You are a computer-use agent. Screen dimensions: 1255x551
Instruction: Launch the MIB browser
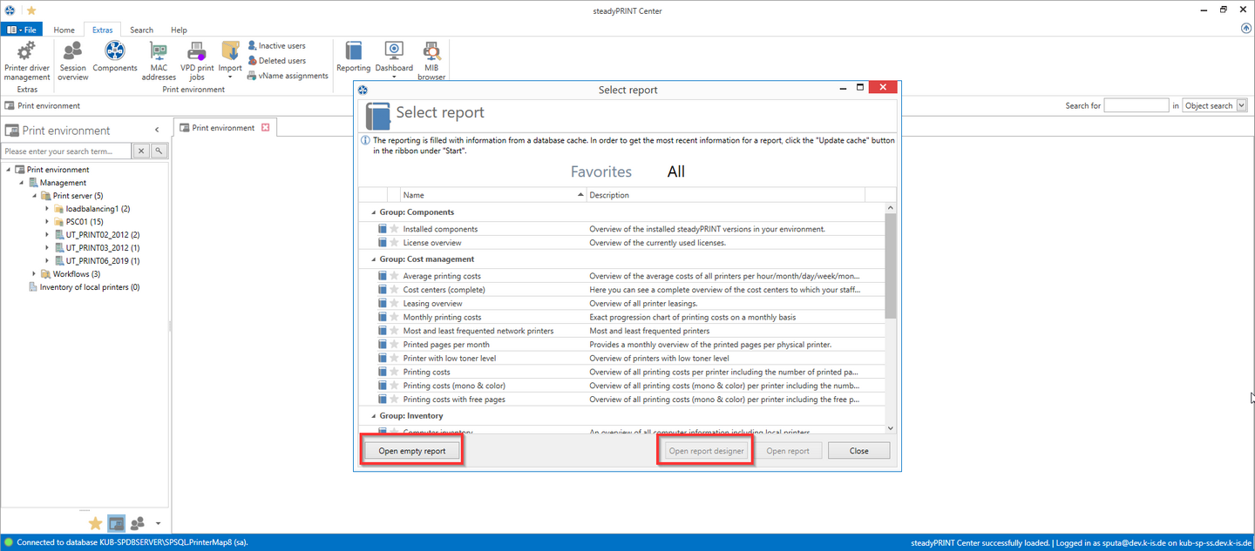point(431,60)
